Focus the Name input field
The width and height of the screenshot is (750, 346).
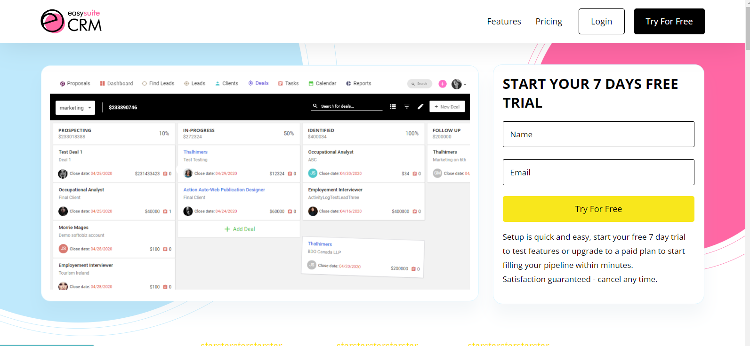point(598,134)
